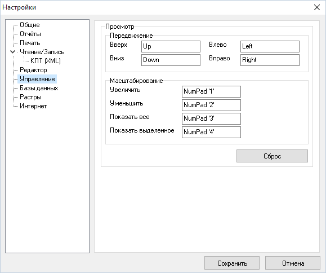The image size is (326, 273).
Task: Click the Вниз hotkey field
Action: click(x=171, y=60)
